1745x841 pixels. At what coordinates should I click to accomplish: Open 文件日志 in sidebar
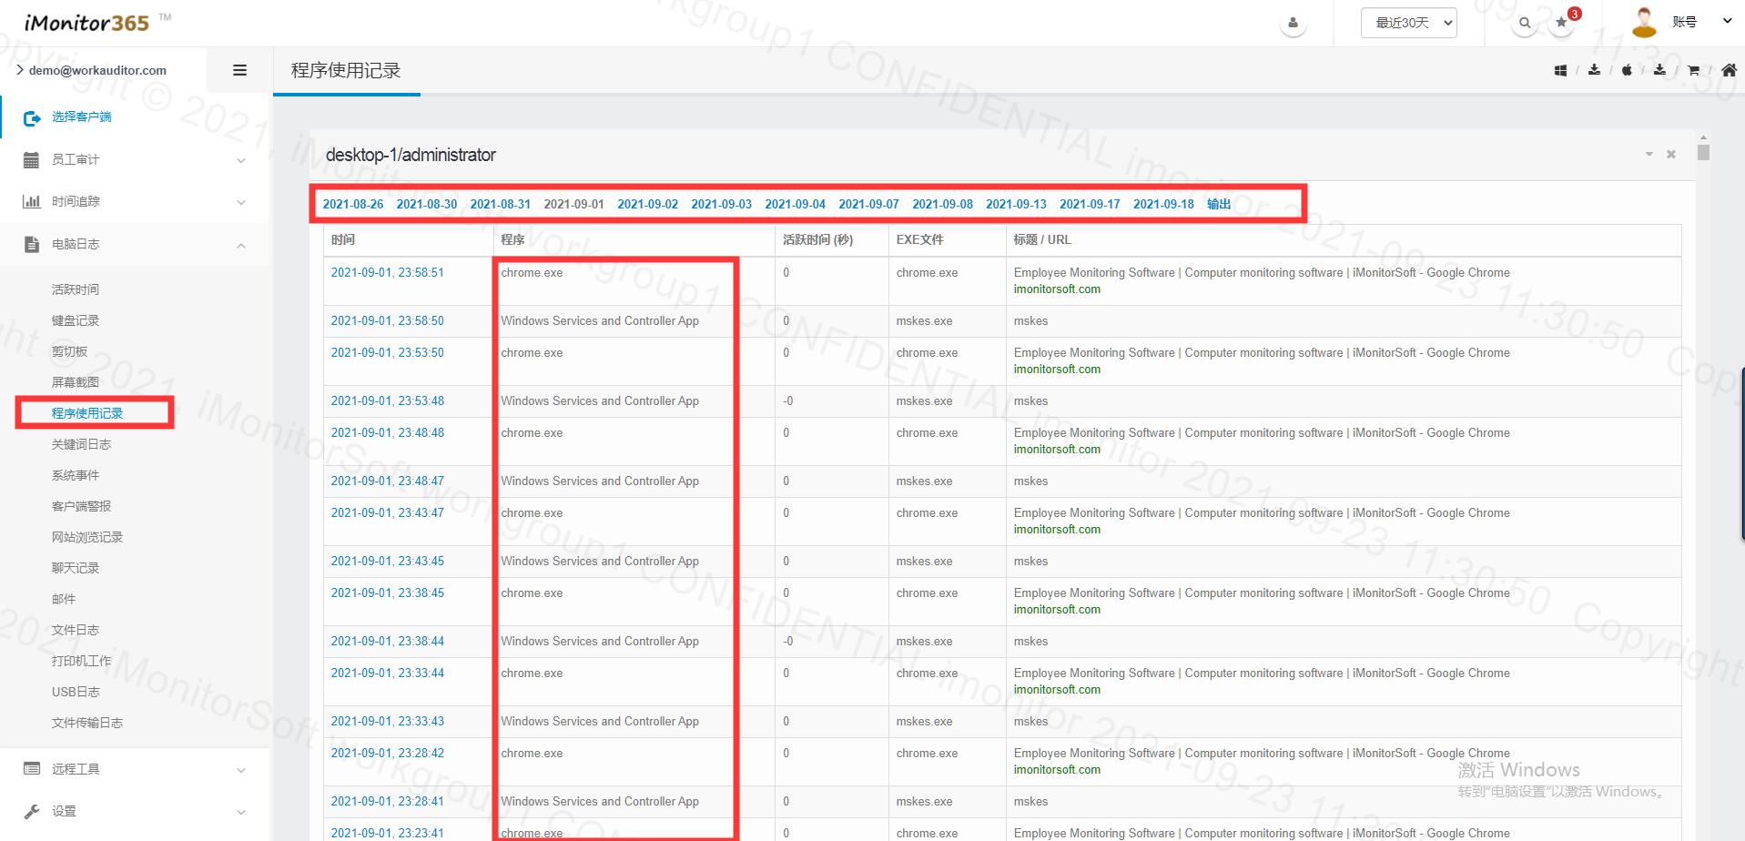pyautogui.click(x=76, y=630)
